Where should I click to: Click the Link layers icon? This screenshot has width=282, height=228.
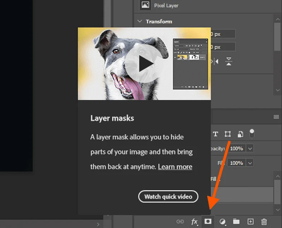180,222
